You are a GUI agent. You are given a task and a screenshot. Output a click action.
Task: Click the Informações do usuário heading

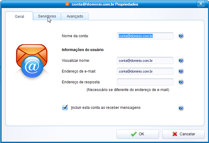click(x=83, y=50)
